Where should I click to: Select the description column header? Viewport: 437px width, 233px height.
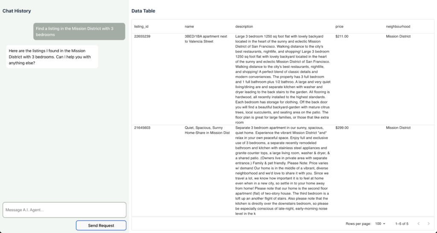pos(244,26)
